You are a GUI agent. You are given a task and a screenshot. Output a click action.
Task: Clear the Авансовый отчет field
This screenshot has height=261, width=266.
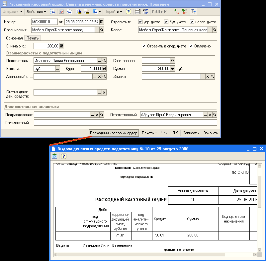99,77
